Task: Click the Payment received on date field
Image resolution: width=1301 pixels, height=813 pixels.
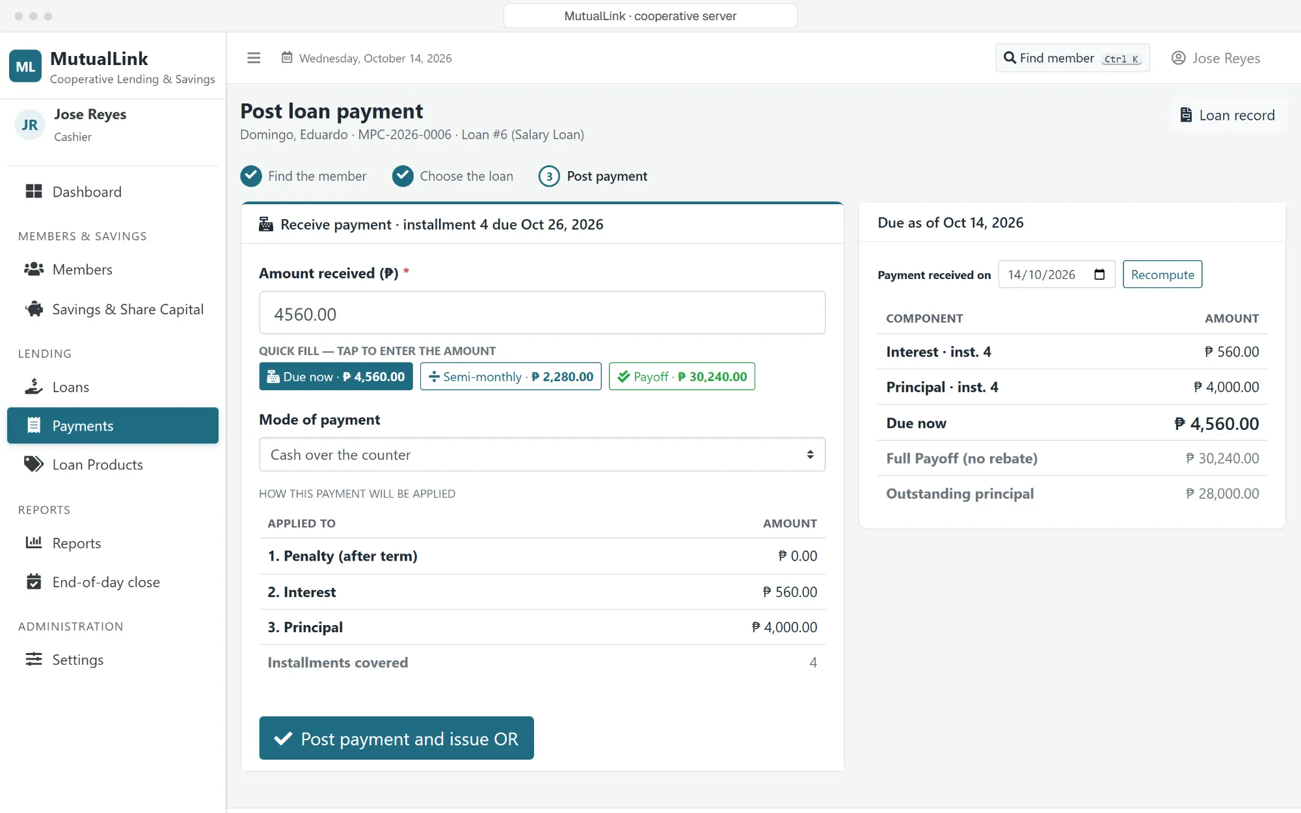Action: point(1056,274)
